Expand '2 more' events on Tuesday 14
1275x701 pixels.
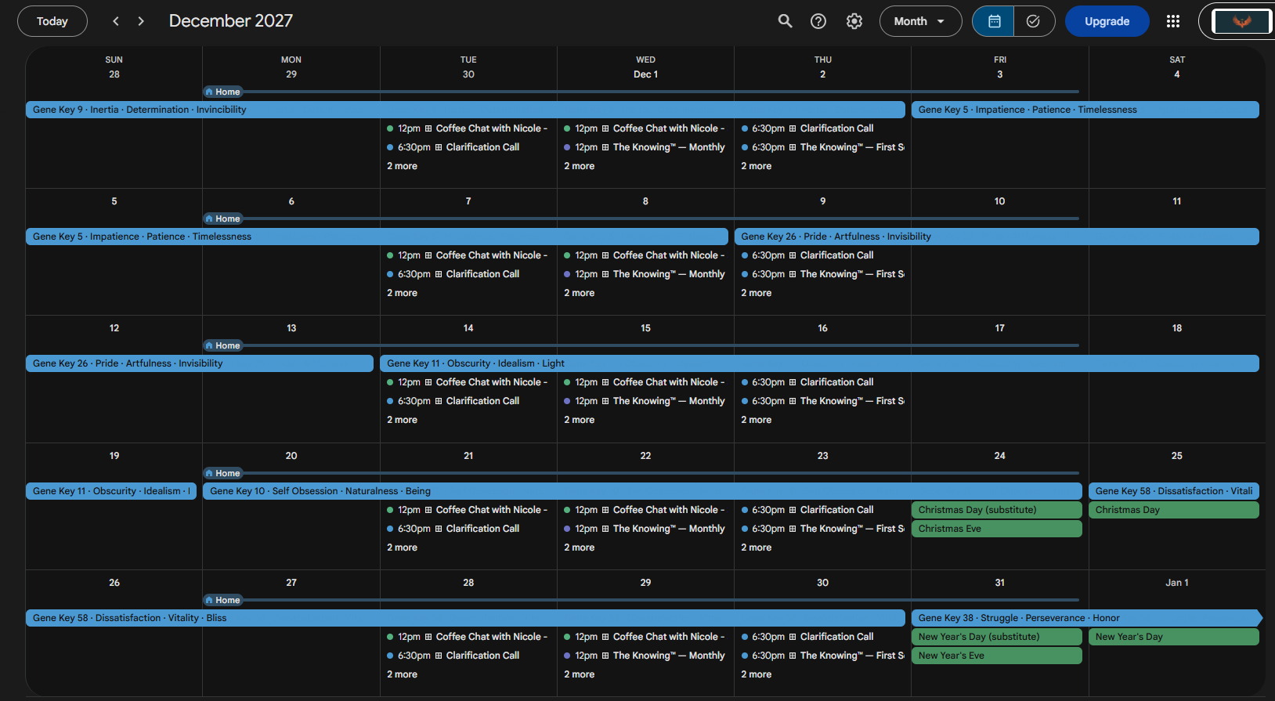(x=403, y=420)
